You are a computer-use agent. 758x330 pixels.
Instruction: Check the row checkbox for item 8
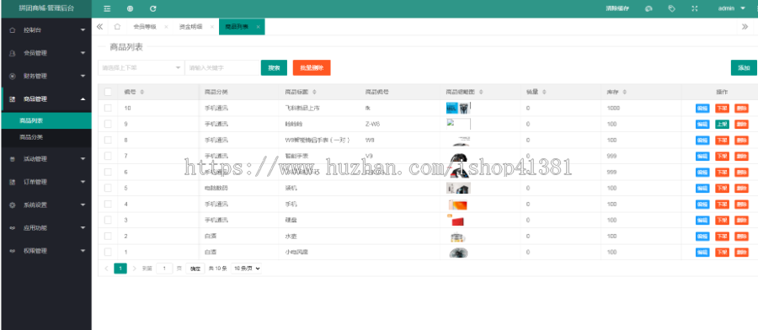pyautogui.click(x=108, y=140)
